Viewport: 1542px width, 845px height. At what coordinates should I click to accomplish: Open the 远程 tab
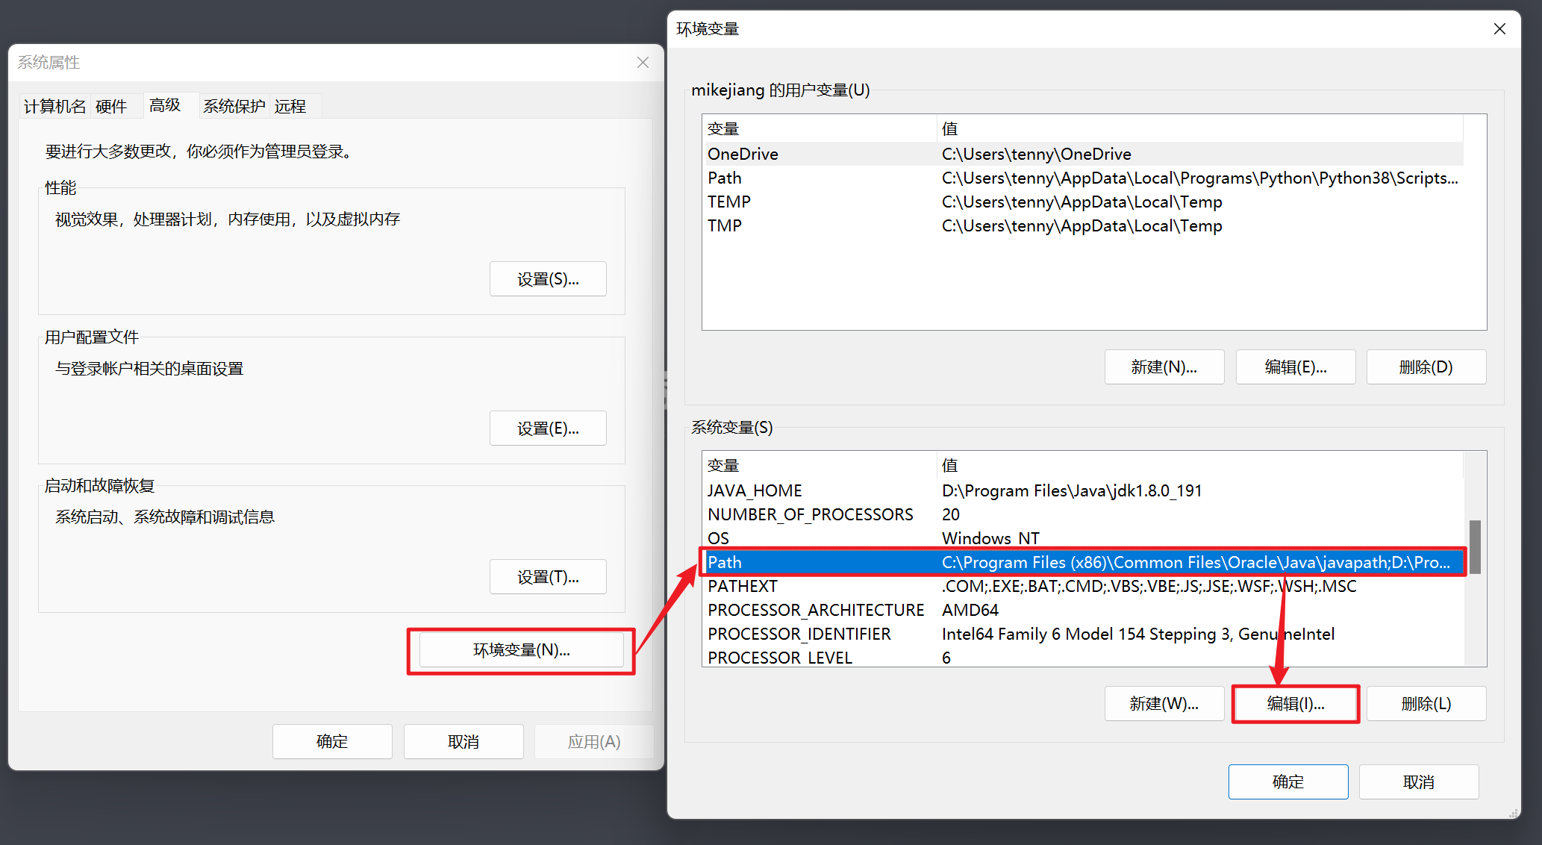coord(290,106)
